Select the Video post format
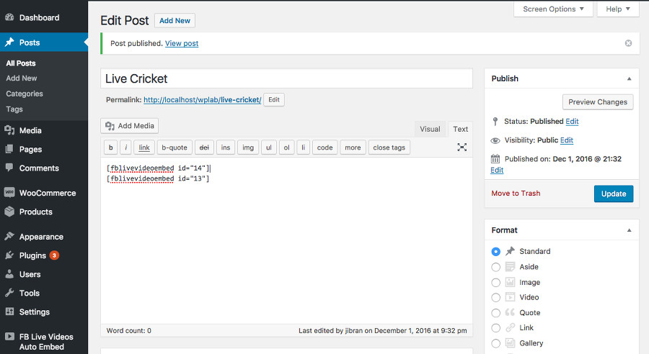The height and width of the screenshot is (354, 649). (496, 297)
